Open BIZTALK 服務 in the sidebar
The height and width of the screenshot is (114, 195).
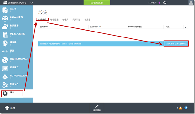17,18
